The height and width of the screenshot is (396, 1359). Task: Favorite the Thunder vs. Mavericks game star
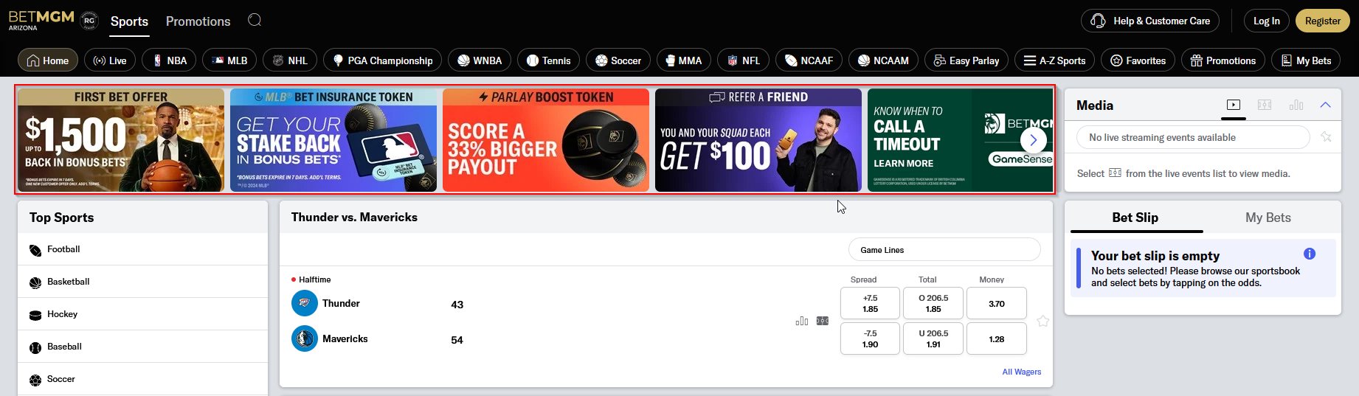coord(1042,321)
